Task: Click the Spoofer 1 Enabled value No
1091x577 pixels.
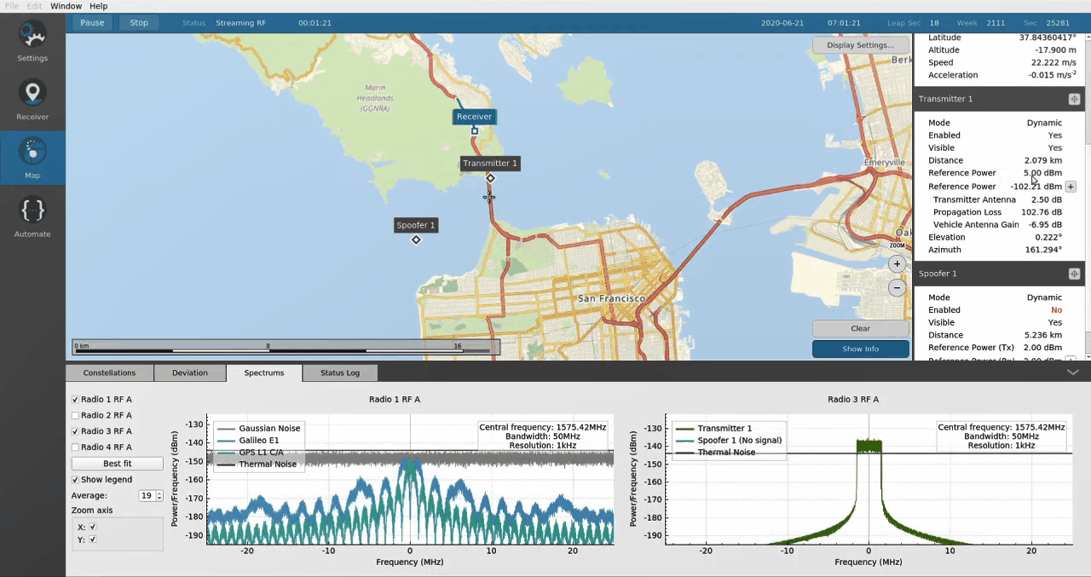Action: [1056, 310]
